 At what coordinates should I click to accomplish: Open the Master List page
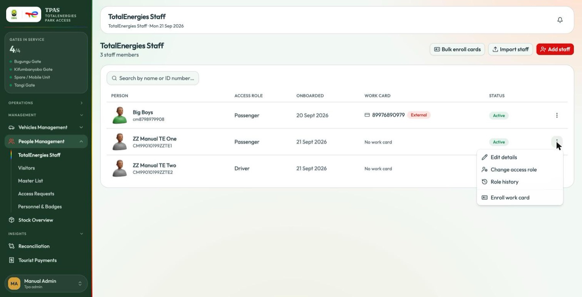[30, 181]
